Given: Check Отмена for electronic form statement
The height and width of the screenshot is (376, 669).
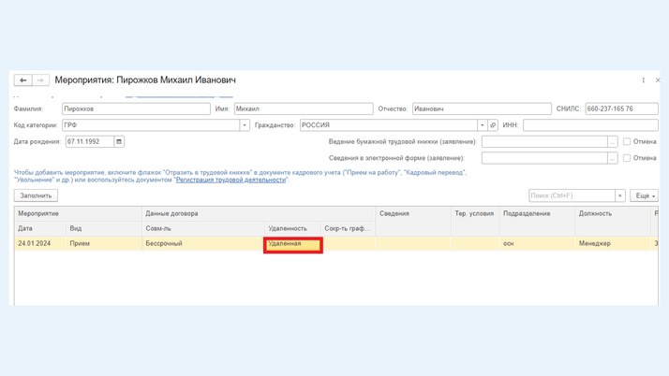Looking at the screenshot, I should (x=627, y=158).
